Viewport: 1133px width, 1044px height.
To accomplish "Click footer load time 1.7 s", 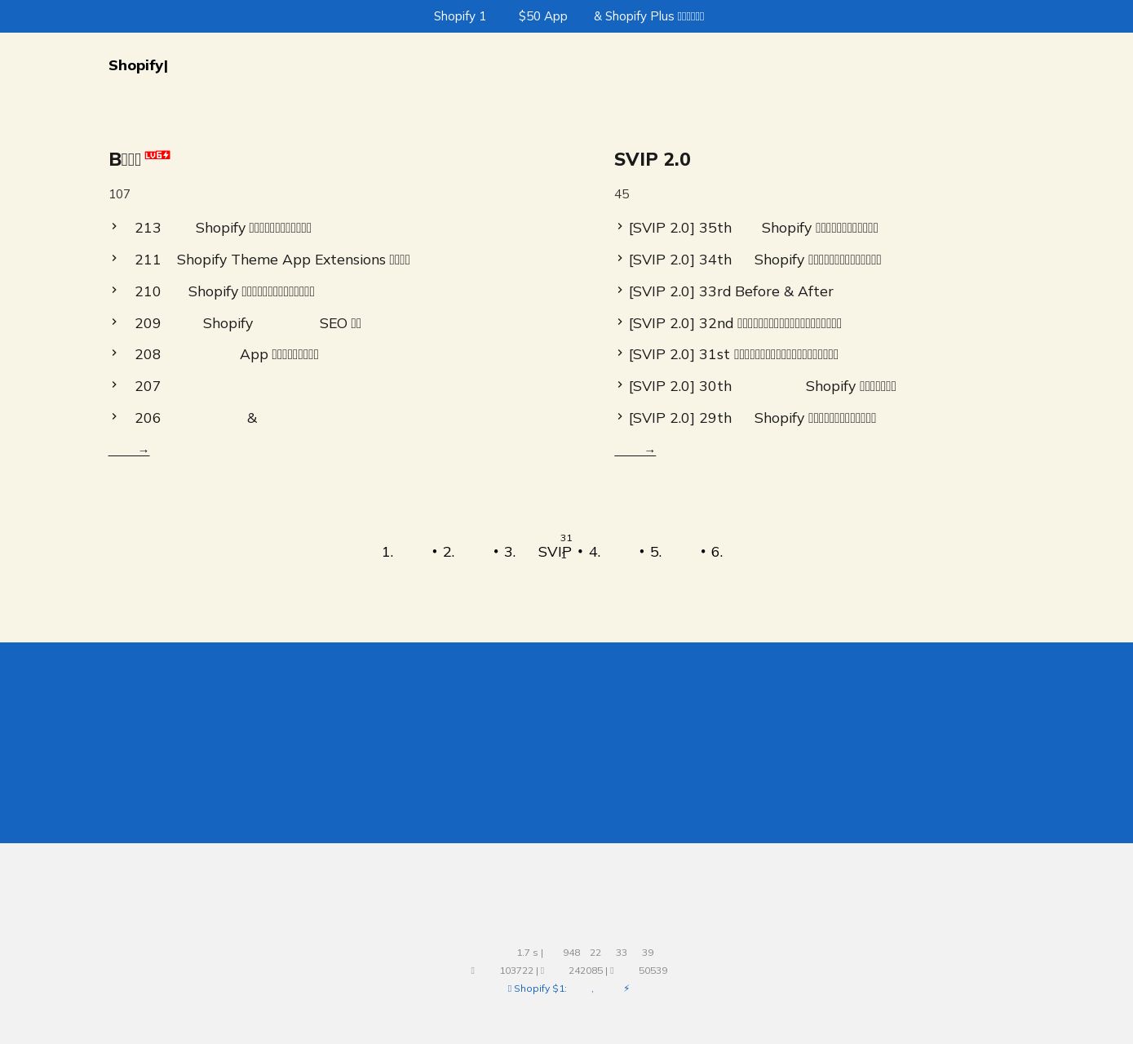I will [x=527, y=953].
